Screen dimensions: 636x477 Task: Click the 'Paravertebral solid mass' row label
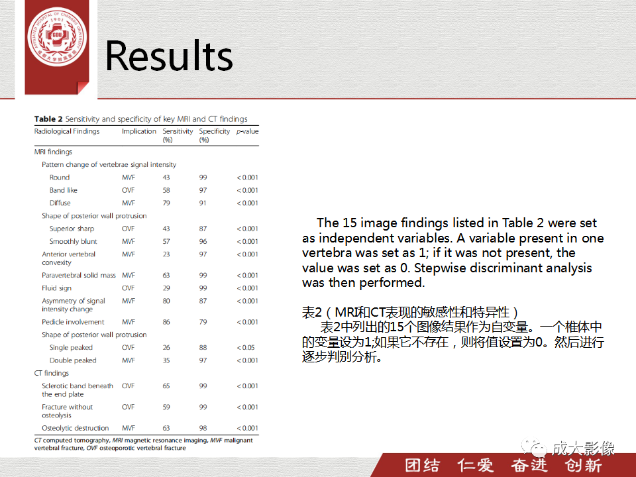click(x=79, y=275)
